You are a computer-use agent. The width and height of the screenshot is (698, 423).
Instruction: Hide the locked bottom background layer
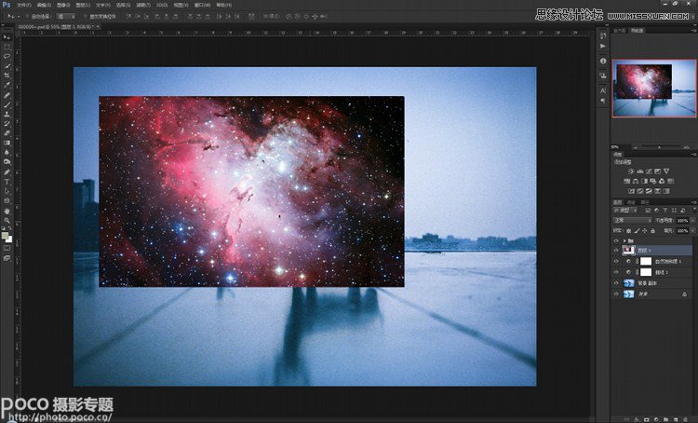pos(616,293)
